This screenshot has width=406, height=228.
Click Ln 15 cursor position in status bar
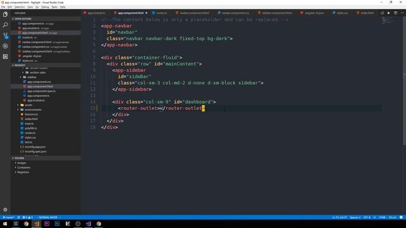[339, 217]
